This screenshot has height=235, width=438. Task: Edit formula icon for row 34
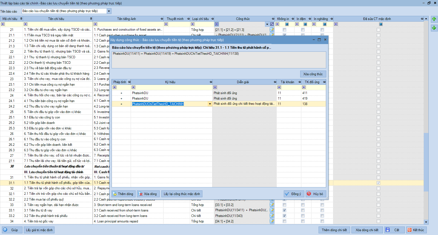click(x=272, y=221)
